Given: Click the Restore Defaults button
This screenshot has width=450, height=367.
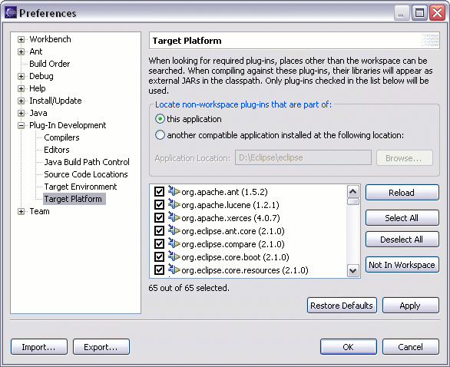Looking at the screenshot, I should (342, 306).
